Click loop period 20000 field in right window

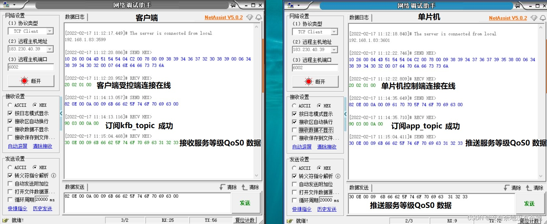pos(326,200)
